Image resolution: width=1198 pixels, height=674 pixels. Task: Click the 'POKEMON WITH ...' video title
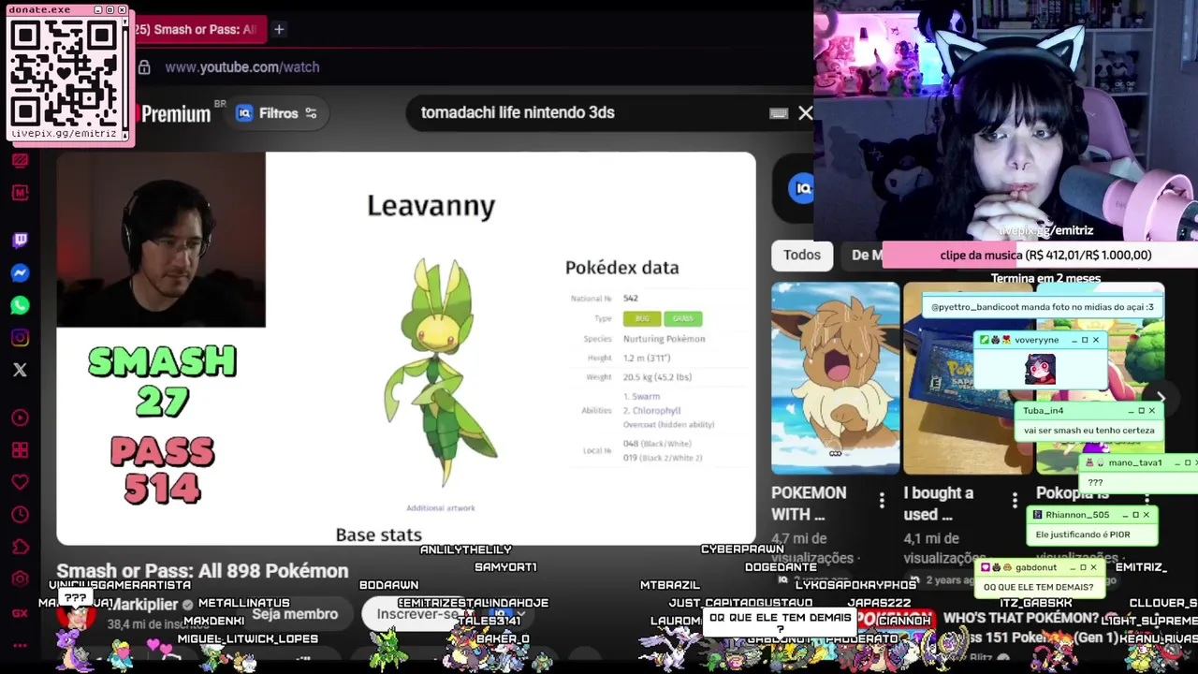(809, 504)
